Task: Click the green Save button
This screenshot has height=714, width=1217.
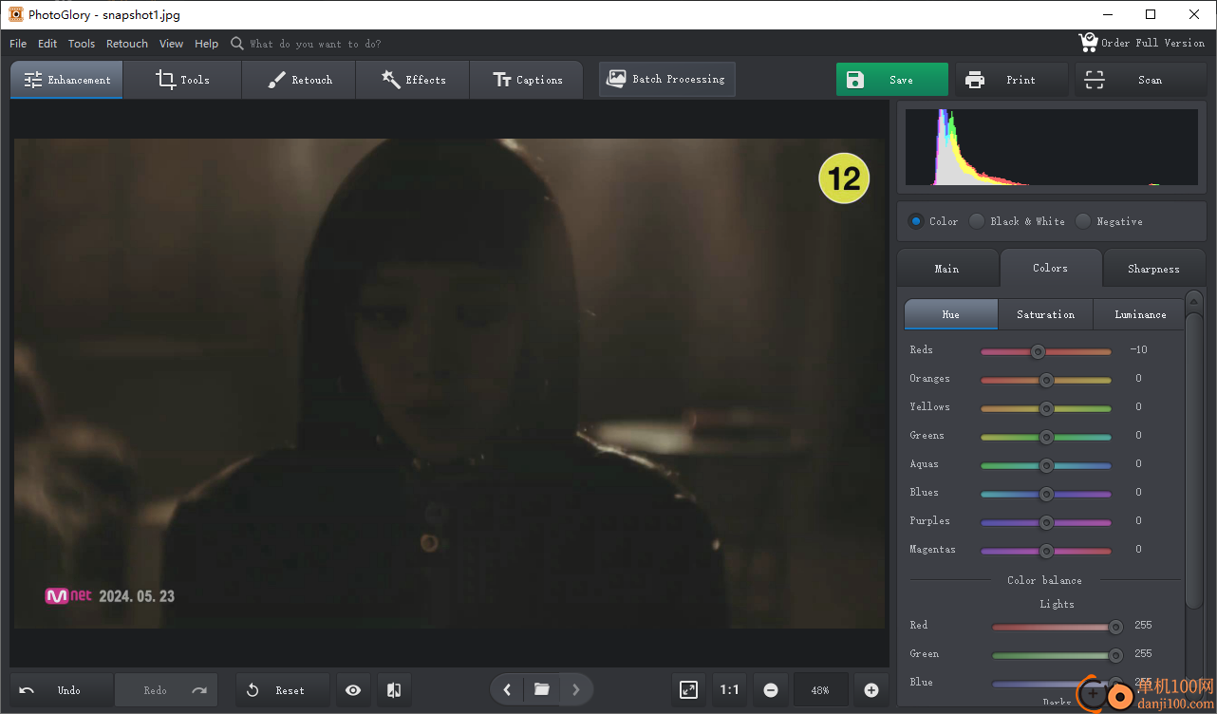Action: point(891,80)
